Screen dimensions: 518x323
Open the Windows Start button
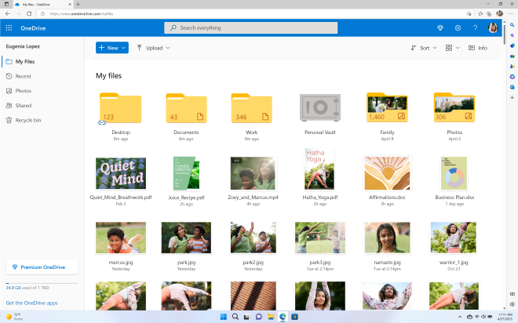pos(224,317)
